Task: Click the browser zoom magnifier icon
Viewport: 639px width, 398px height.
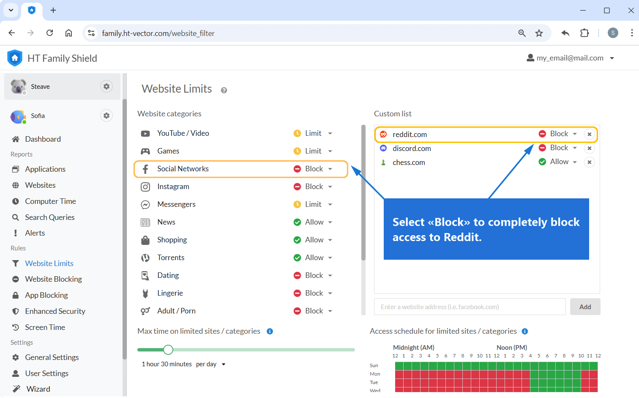Action: point(522,33)
